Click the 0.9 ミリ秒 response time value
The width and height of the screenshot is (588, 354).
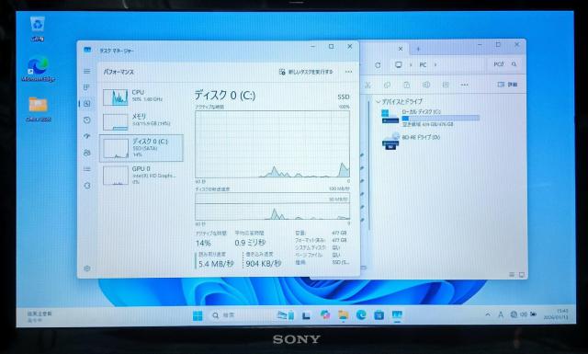click(x=250, y=243)
